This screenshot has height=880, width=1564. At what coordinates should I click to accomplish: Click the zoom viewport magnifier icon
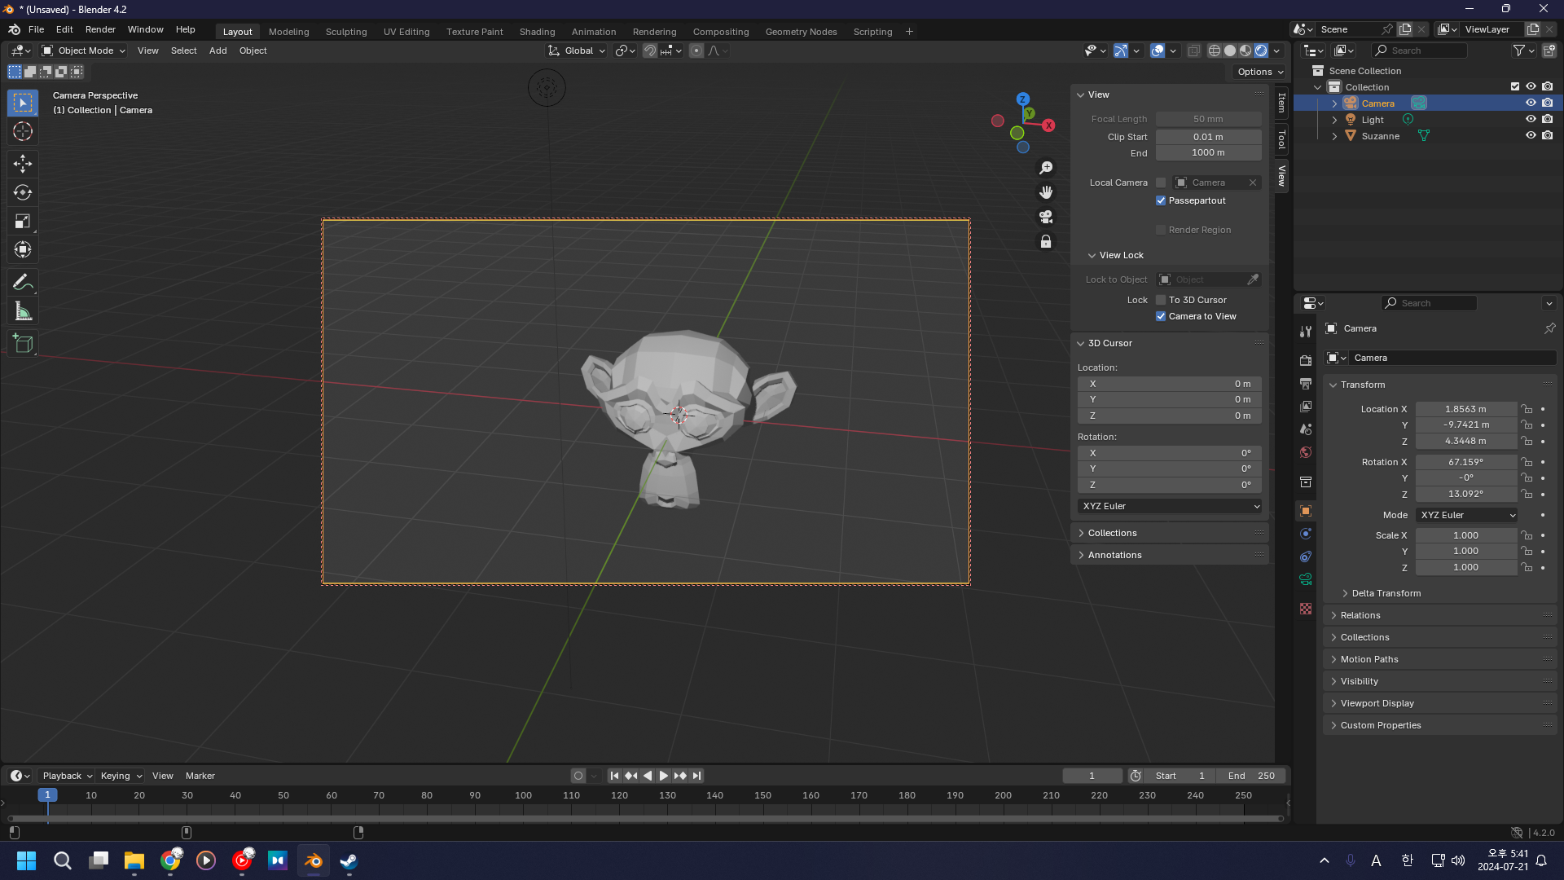pyautogui.click(x=1046, y=168)
